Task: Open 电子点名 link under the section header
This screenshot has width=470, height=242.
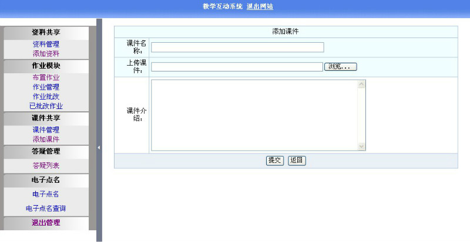Action: (46, 194)
